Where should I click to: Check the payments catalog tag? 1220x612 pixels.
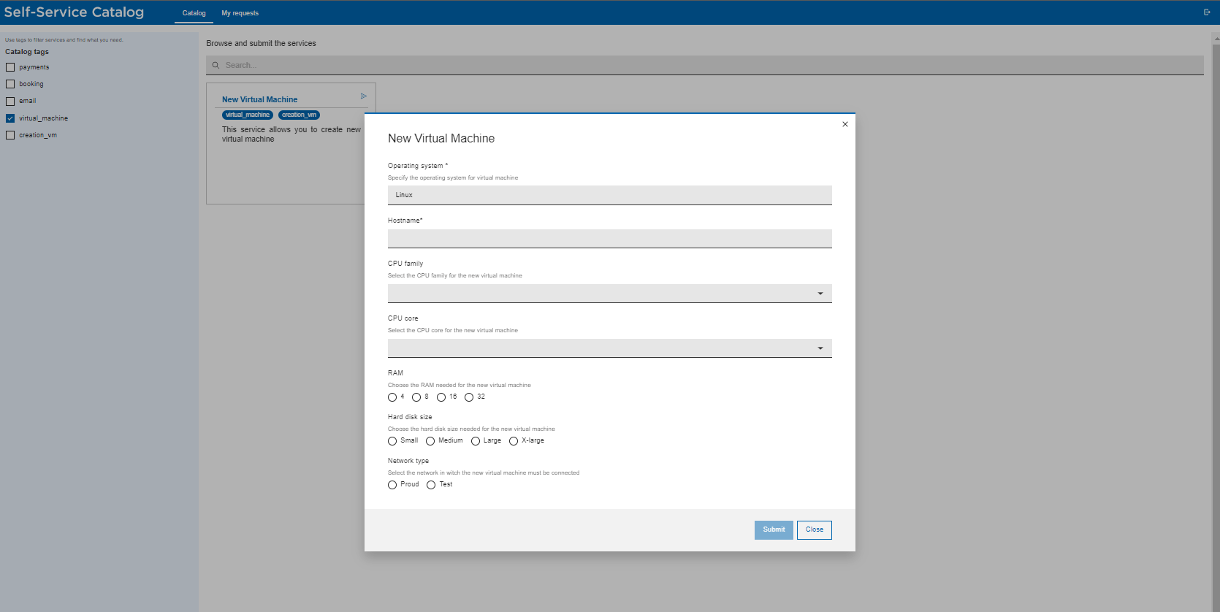10,67
